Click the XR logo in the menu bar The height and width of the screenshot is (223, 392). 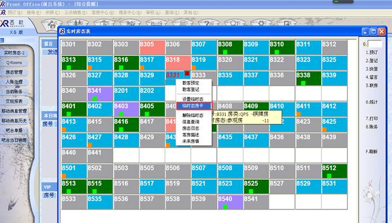tap(3, 12)
